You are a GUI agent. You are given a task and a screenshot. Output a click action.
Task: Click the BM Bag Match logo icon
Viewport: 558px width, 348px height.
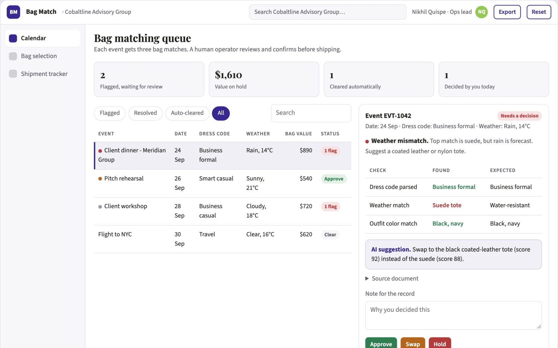pos(13,12)
